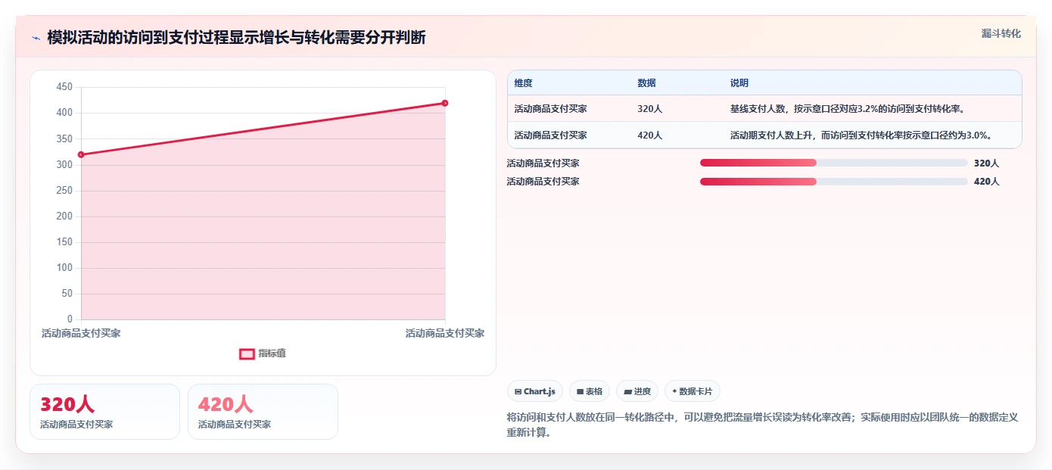This screenshot has width=1052, height=470.
Task: Click the chart data point at value 420
Action: (x=445, y=103)
